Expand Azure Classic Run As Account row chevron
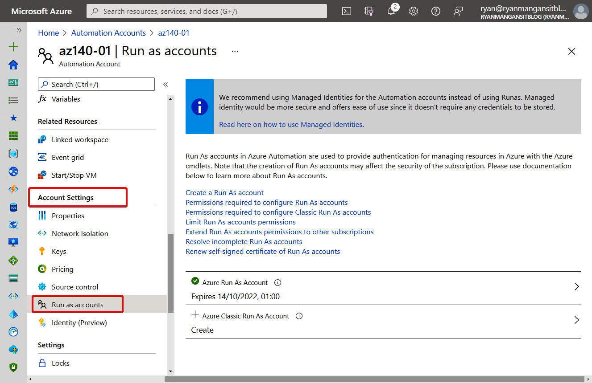The height and width of the screenshot is (383, 592). (x=576, y=320)
